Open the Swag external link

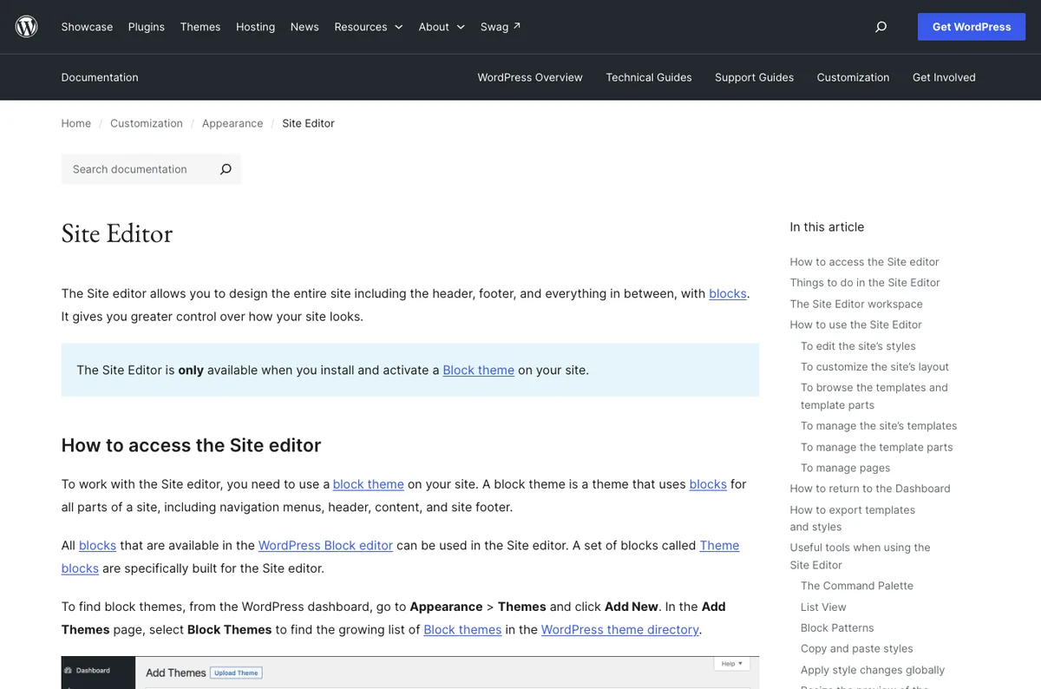[501, 27]
